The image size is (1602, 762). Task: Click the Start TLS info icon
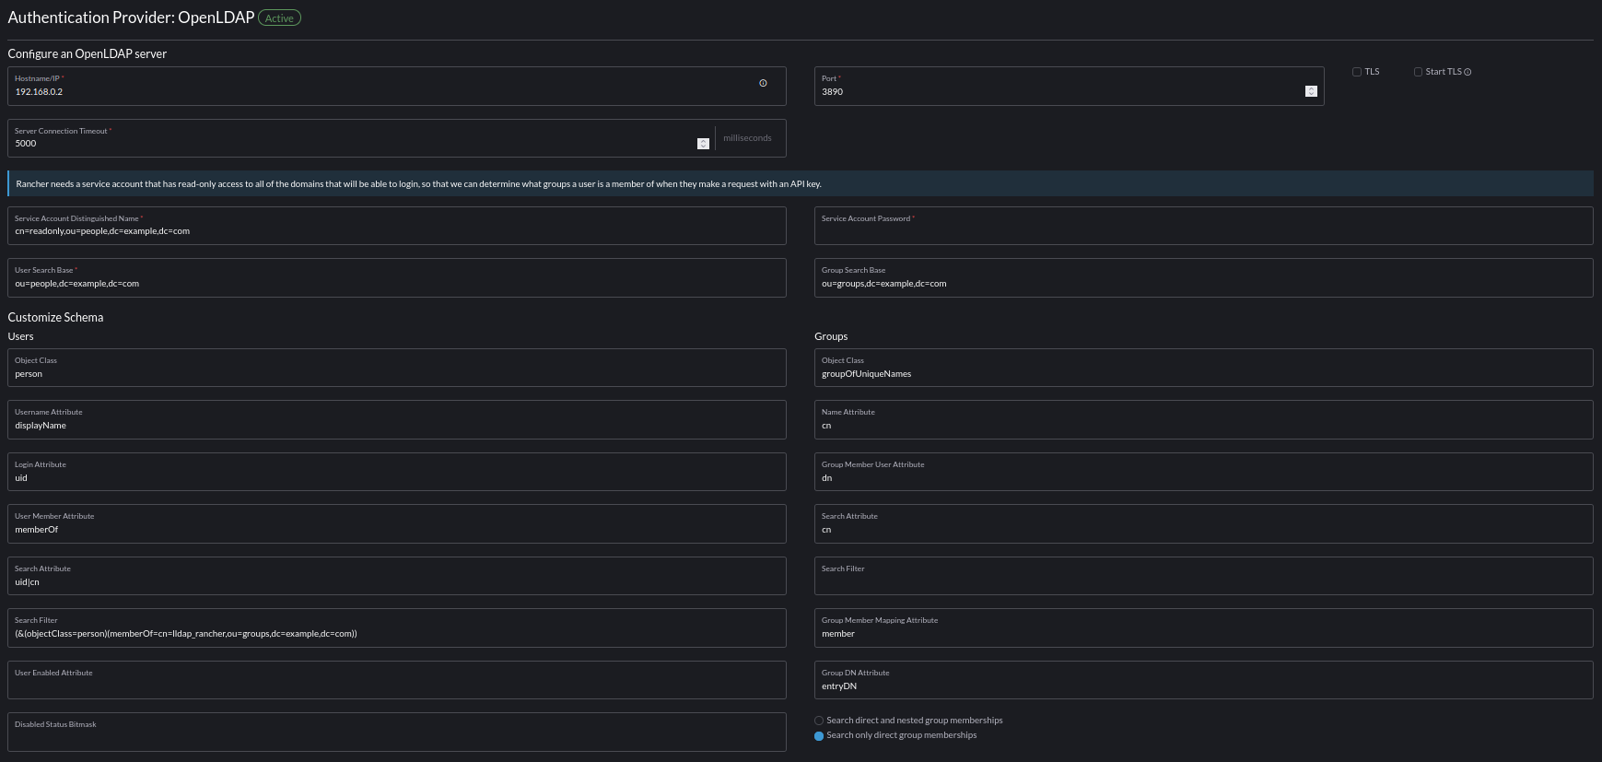[1468, 72]
